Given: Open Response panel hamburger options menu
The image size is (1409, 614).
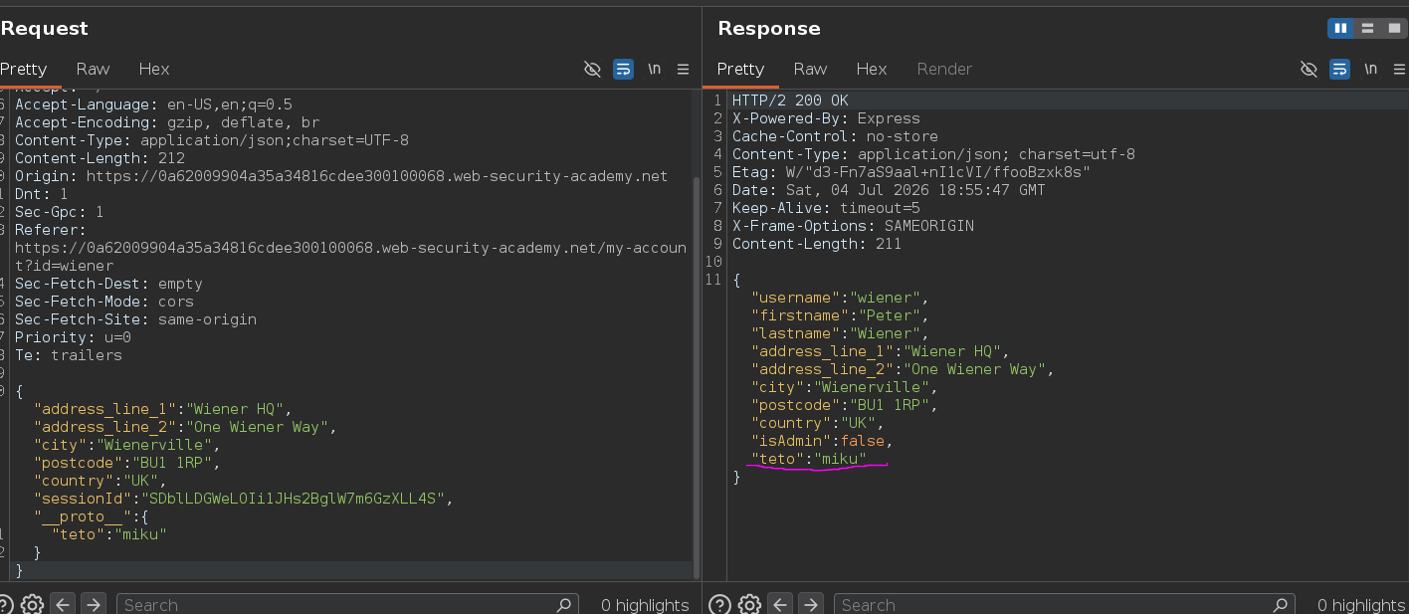Looking at the screenshot, I should (1399, 69).
